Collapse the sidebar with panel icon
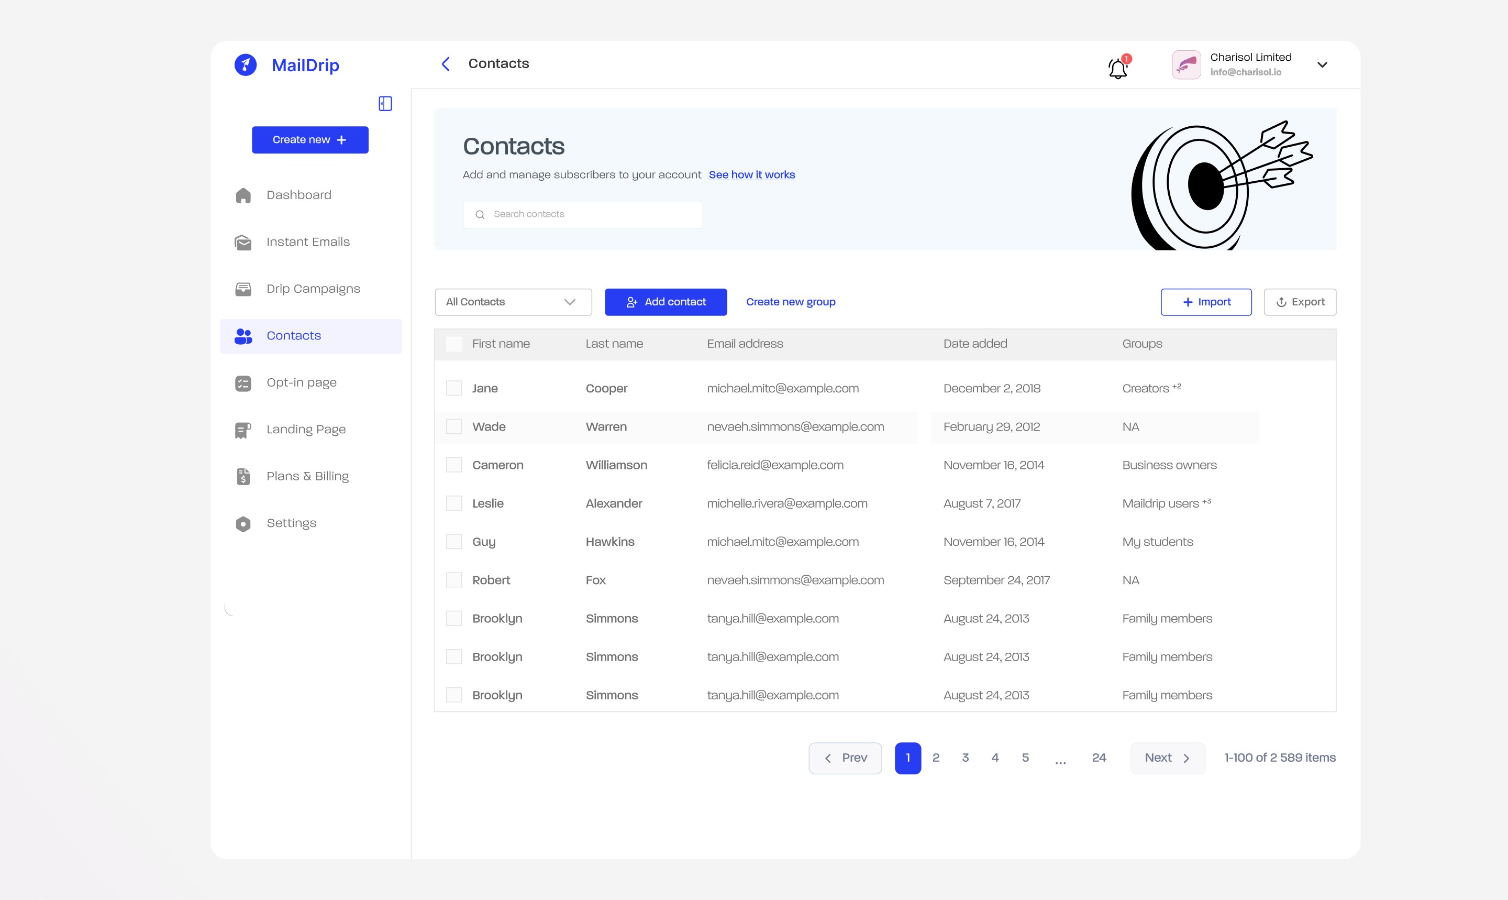The width and height of the screenshot is (1508, 900). coord(385,104)
